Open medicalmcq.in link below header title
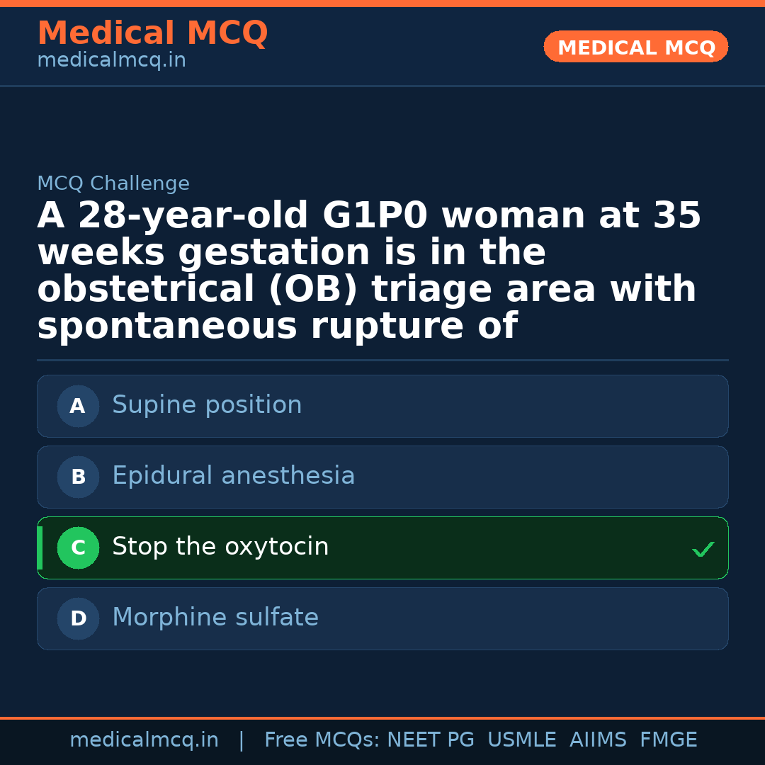This screenshot has width=765, height=765. [x=111, y=61]
